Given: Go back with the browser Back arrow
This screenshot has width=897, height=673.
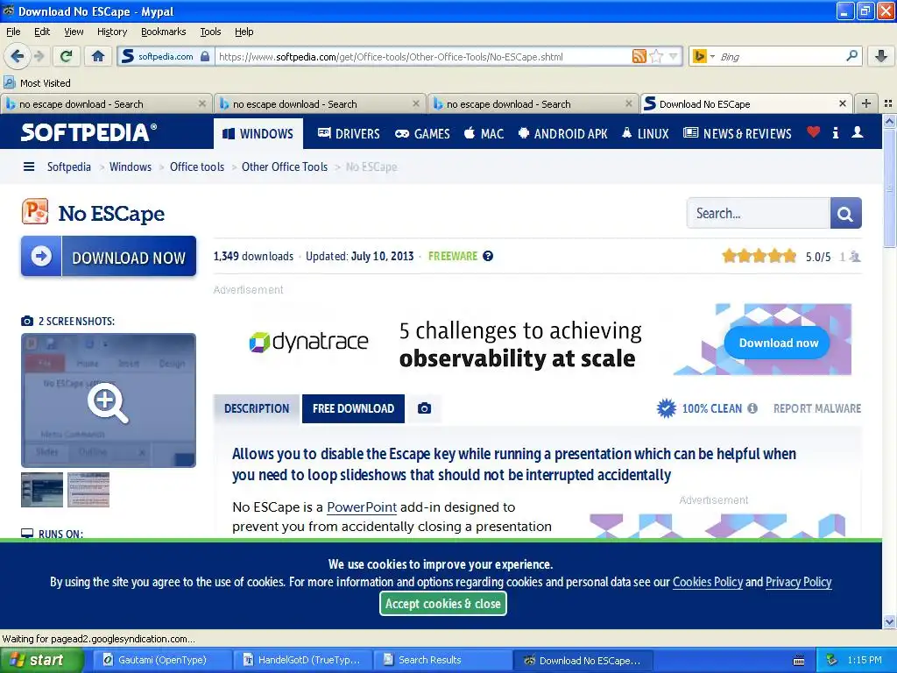Looking at the screenshot, I should pyautogui.click(x=18, y=56).
